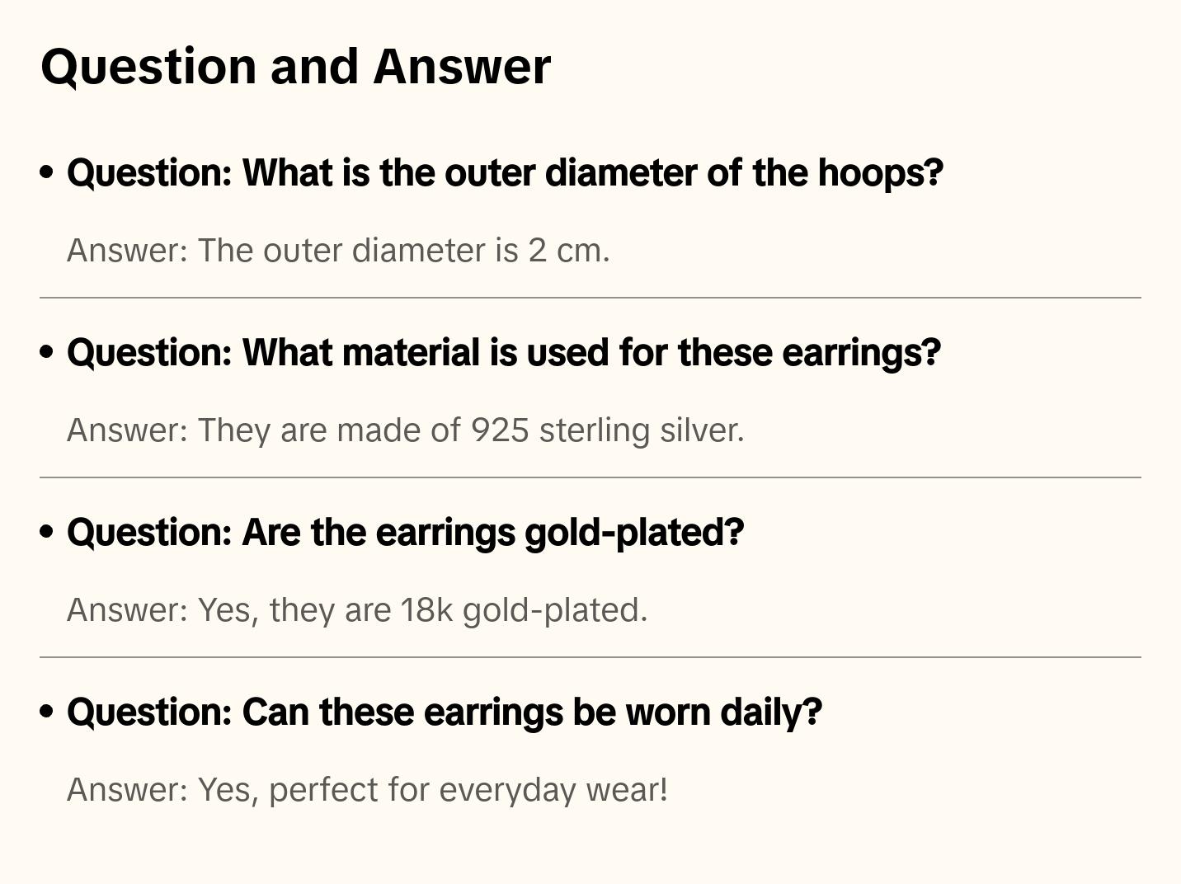The image size is (1181, 884).
Task: Click the everyday wear answer text
Action: click(x=367, y=790)
